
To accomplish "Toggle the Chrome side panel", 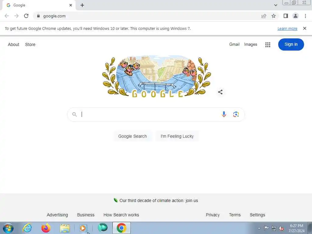I will (286, 16).
